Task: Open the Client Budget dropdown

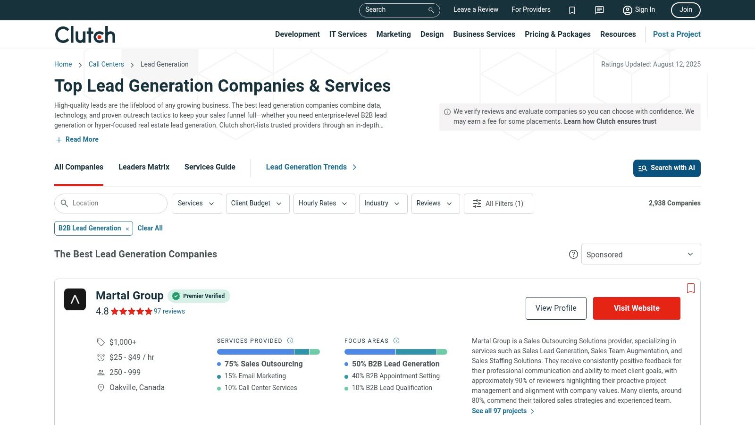Action: click(x=257, y=204)
